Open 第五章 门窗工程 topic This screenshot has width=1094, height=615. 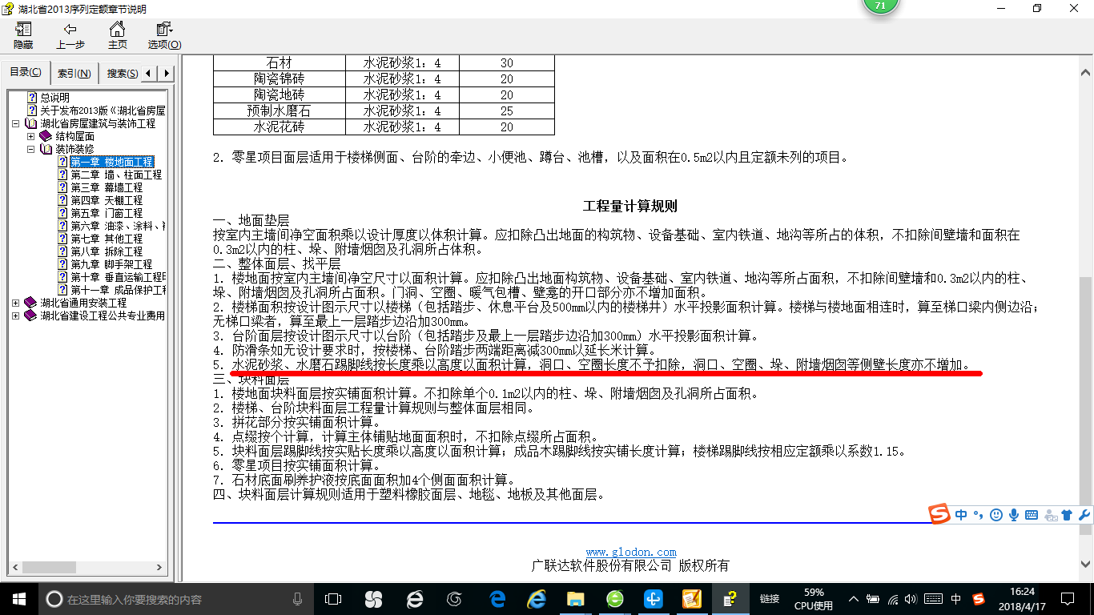point(107,213)
